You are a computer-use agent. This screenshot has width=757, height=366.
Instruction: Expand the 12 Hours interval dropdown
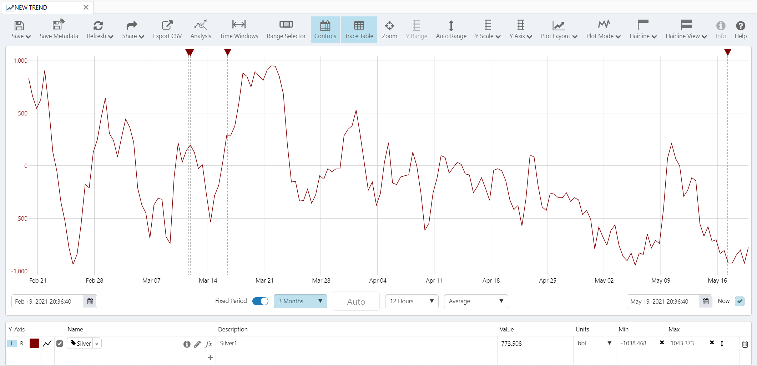[x=412, y=301]
